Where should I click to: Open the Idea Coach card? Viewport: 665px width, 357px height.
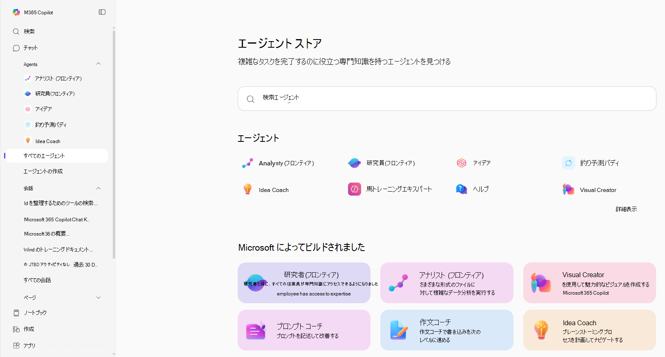589,330
